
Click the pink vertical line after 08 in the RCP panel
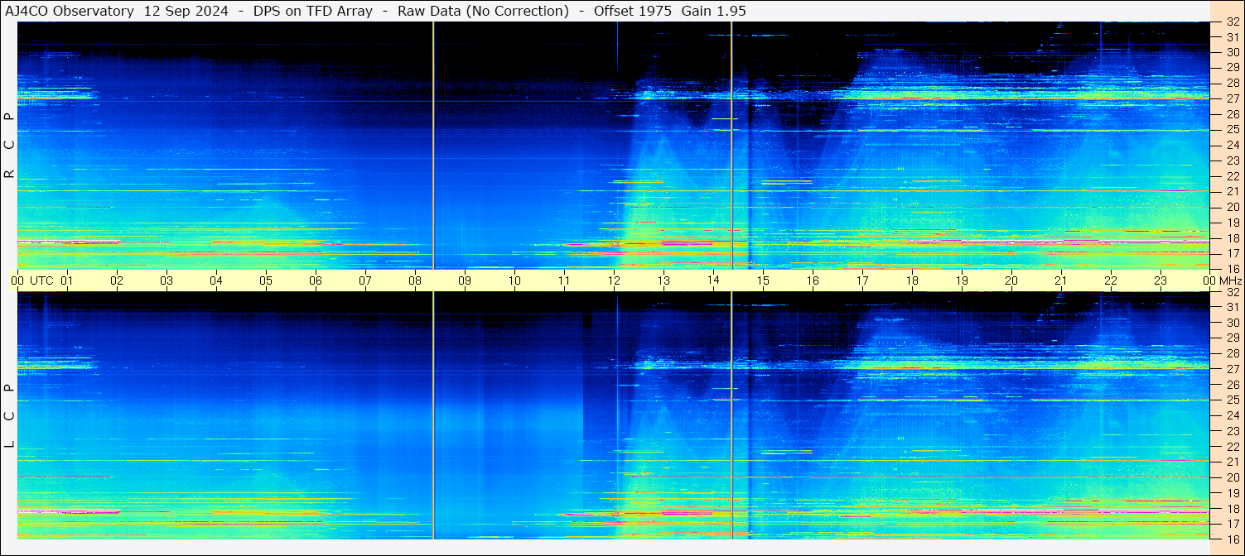click(433, 146)
